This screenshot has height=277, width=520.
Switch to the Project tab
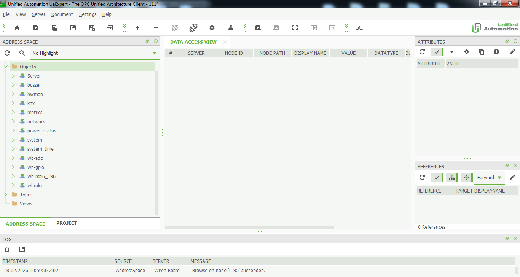coord(67,223)
